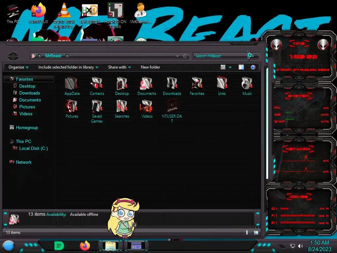Viewport: 337px width, 253px height.
Task: Launch VLC DONT STICK THIS desktop shortcut
Action: [64, 15]
